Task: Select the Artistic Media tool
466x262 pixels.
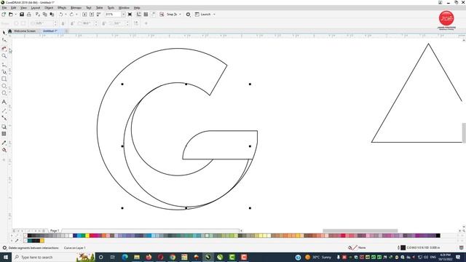Action: coord(4,71)
